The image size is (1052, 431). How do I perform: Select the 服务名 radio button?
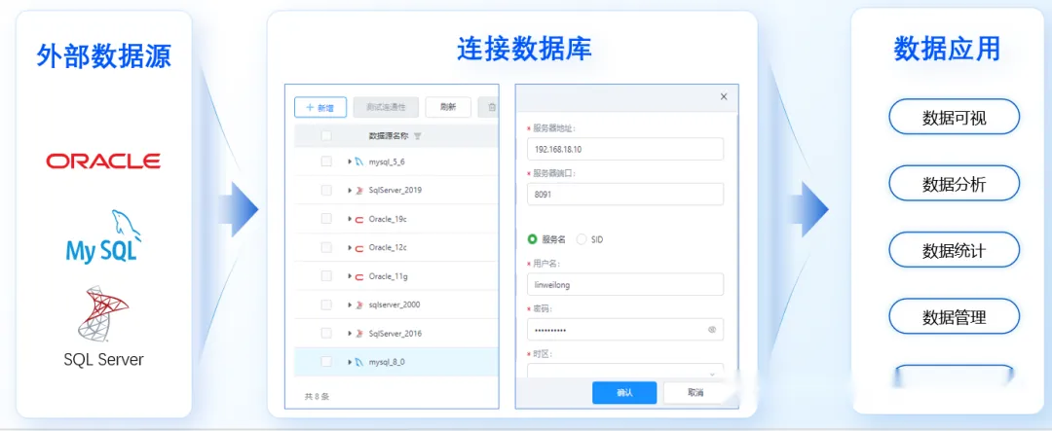tap(533, 239)
